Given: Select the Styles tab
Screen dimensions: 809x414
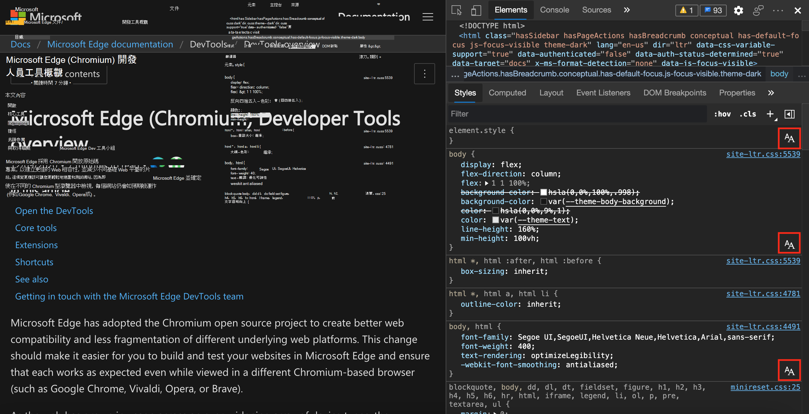Looking at the screenshot, I should coord(465,93).
